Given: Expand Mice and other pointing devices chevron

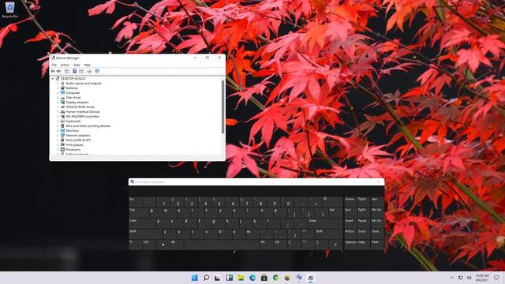Looking at the screenshot, I should click(x=58, y=126).
